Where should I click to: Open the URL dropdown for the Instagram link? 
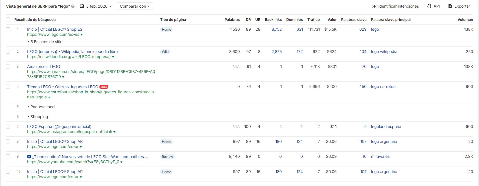[x=114, y=132]
